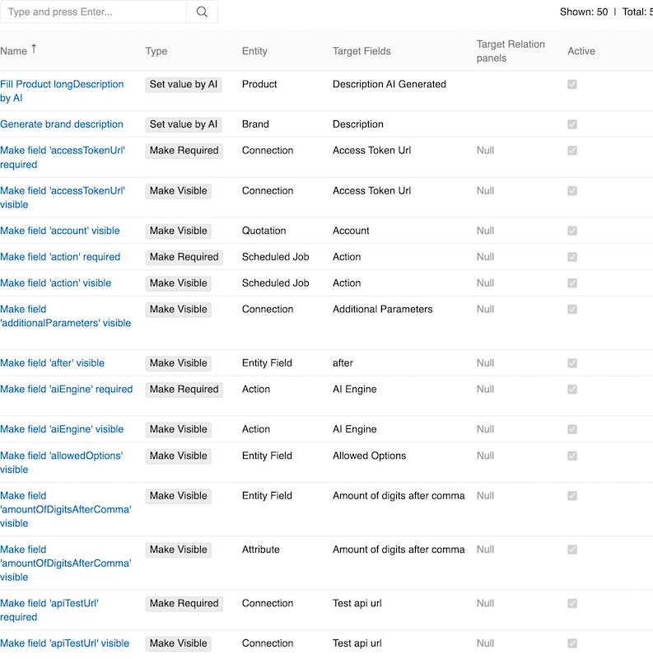
Task: Click 'Attribute' entity cell
Action: pyautogui.click(x=260, y=549)
